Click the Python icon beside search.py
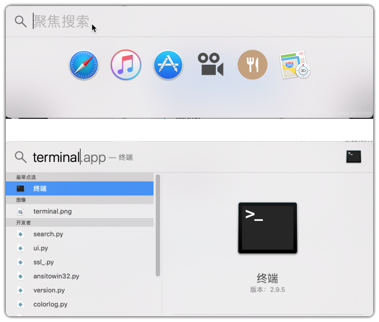The image size is (379, 322). [21, 234]
